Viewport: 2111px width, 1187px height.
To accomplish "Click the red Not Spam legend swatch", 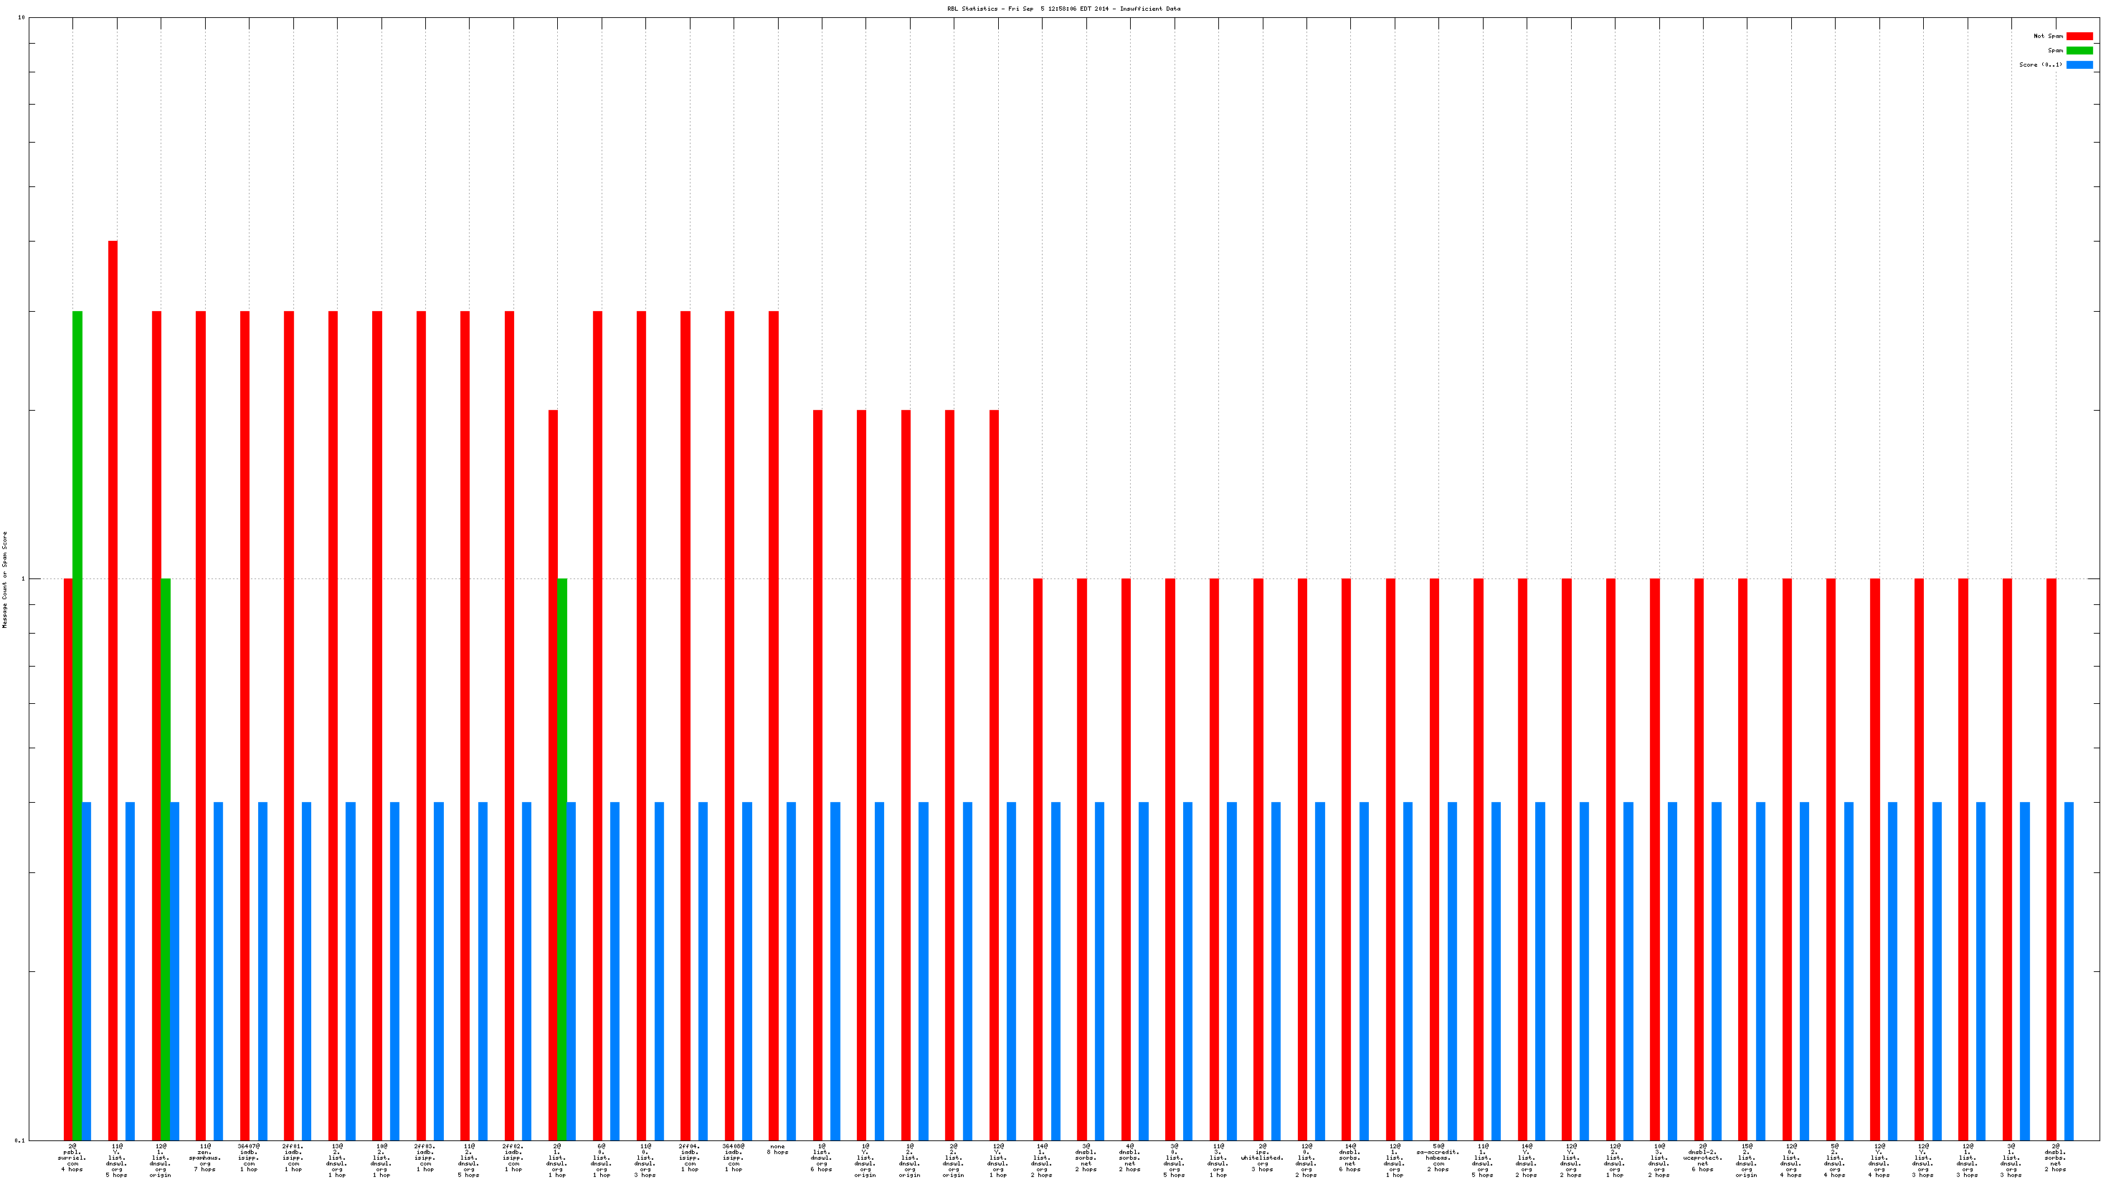I will click(2079, 36).
